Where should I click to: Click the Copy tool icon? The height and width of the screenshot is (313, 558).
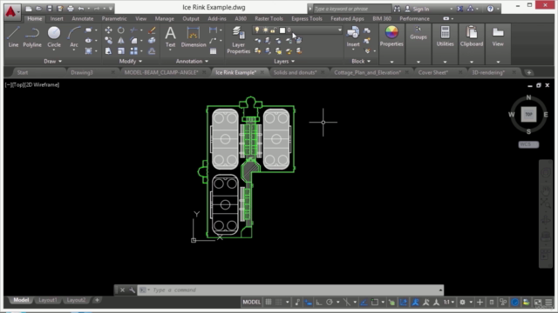coord(108,41)
